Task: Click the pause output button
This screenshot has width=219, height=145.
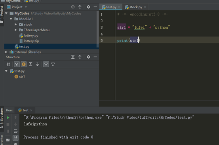Action: pos(8,131)
